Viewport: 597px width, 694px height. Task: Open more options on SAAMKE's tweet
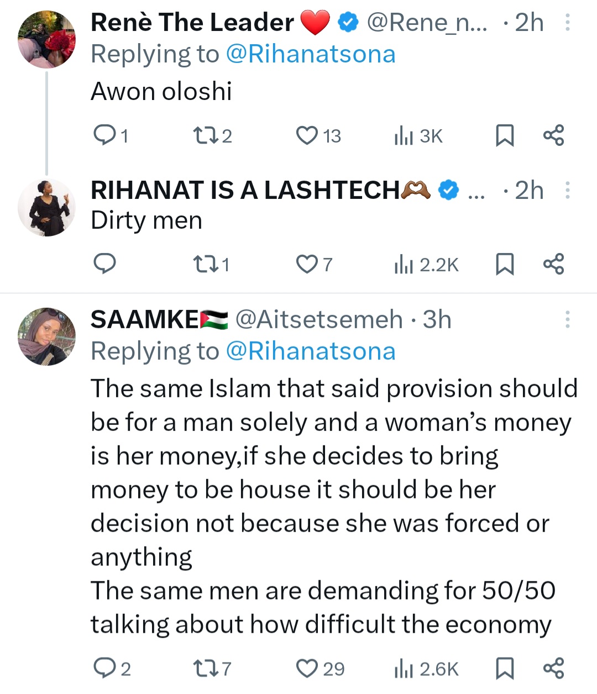pyautogui.click(x=567, y=319)
